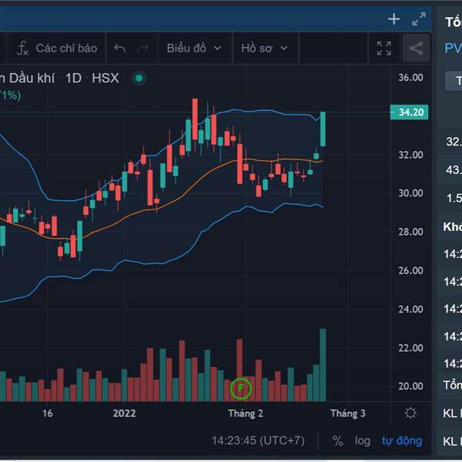Click the 24.00 price axis label
This screenshot has width=462, height=462.
(x=410, y=309)
